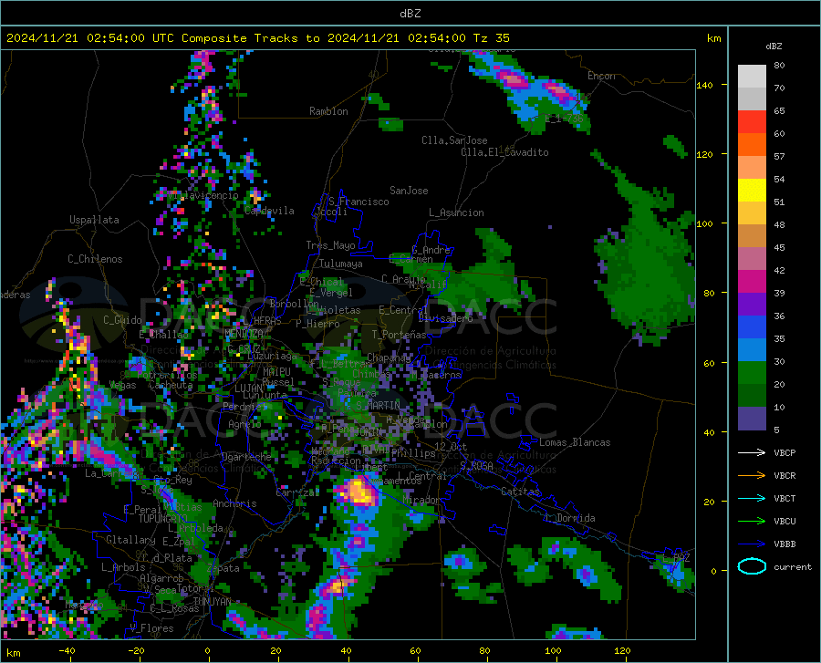Click the 'TUPUNGATO' place label
Image resolution: width=821 pixels, height=663 pixels.
pos(163,519)
